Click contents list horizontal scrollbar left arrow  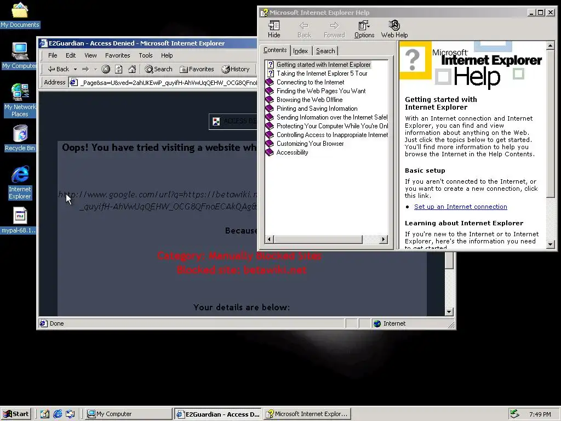(269, 240)
